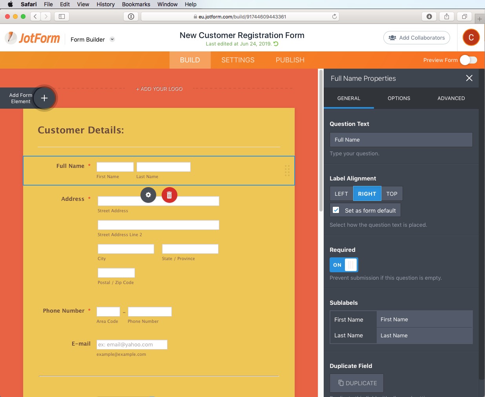
Task: Click the DUPLICATE field button
Action: 357,383
